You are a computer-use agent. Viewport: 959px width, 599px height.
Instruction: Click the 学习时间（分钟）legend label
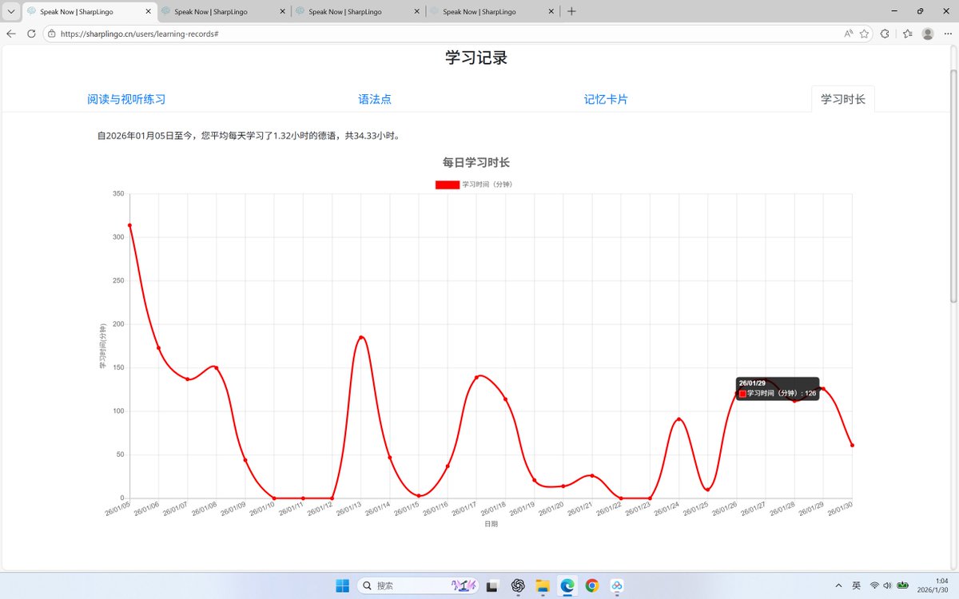pyautogui.click(x=487, y=184)
